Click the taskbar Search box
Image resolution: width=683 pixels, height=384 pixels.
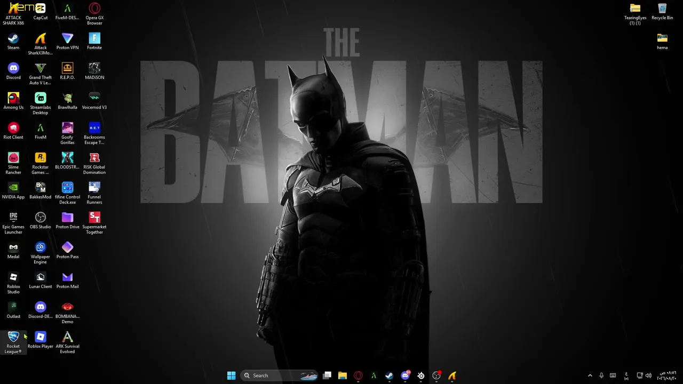[x=279, y=375]
